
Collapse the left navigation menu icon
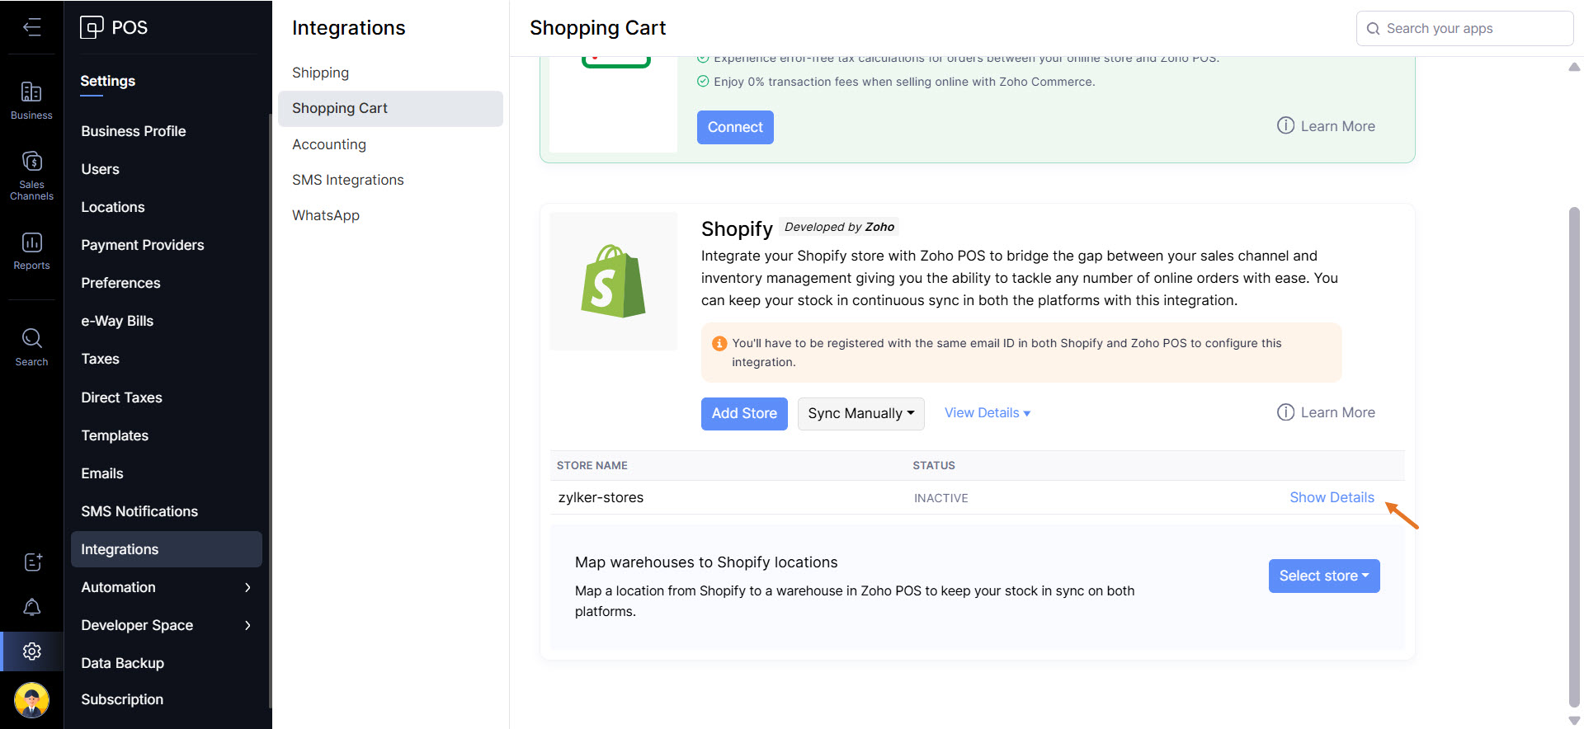[31, 27]
